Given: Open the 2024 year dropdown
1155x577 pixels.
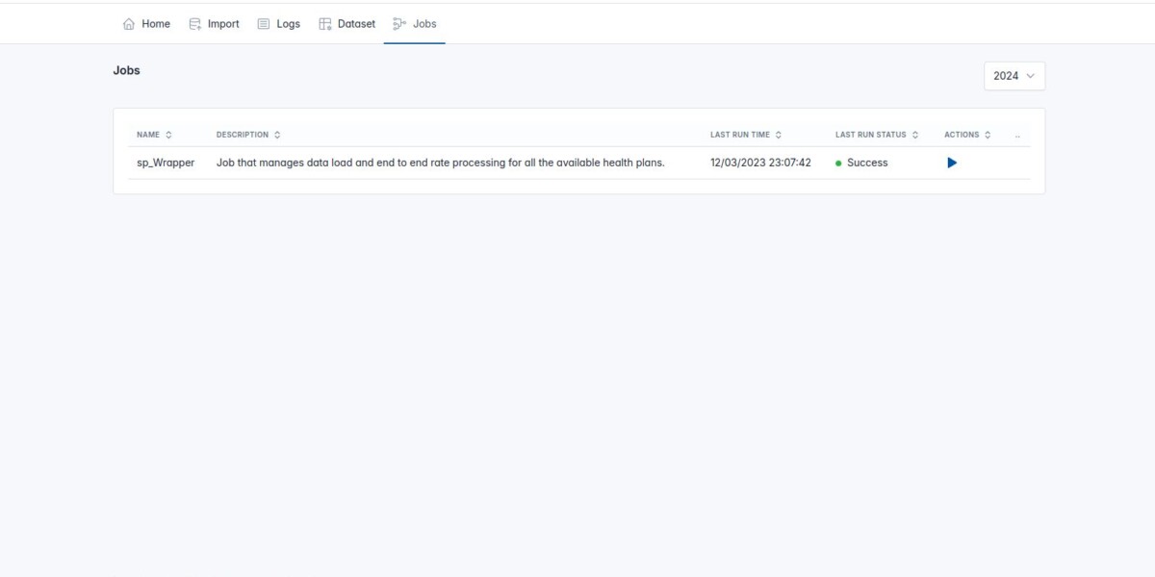Looking at the screenshot, I should coord(1014,76).
